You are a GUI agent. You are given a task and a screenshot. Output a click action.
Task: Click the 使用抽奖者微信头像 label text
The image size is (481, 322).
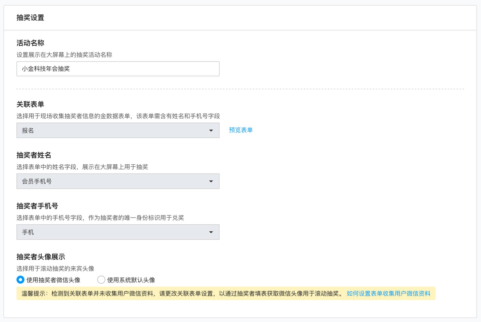click(x=53, y=280)
